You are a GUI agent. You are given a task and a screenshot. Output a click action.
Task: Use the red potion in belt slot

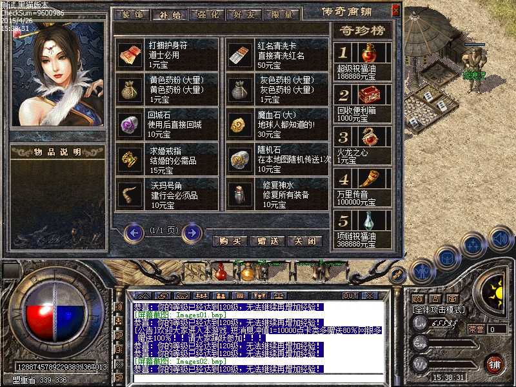pos(221,272)
